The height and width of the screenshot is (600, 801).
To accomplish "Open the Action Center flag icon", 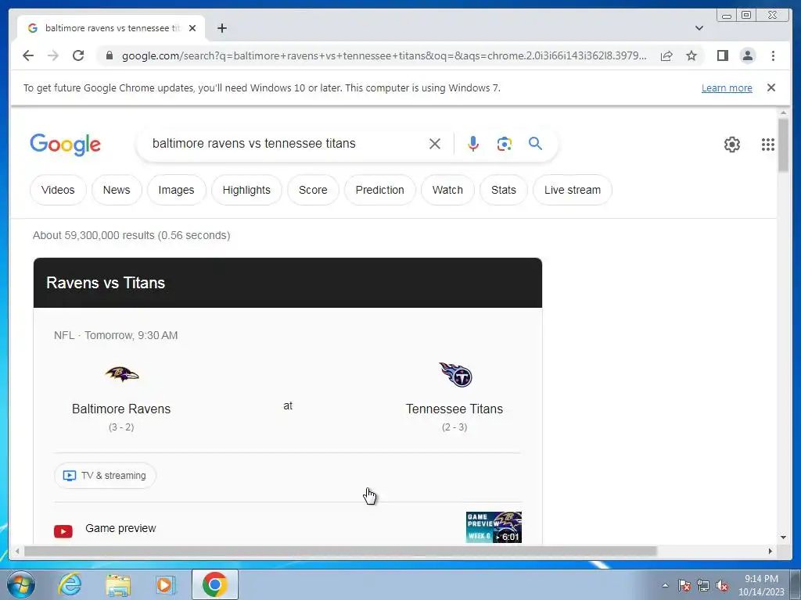I will [684, 585].
